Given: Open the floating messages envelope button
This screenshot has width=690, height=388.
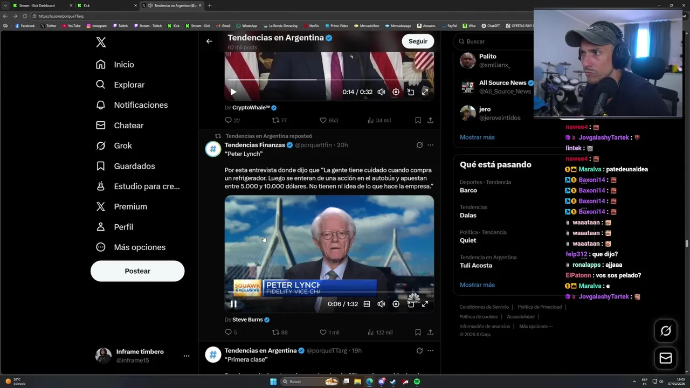Looking at the screenshot, I should point(666,358).
